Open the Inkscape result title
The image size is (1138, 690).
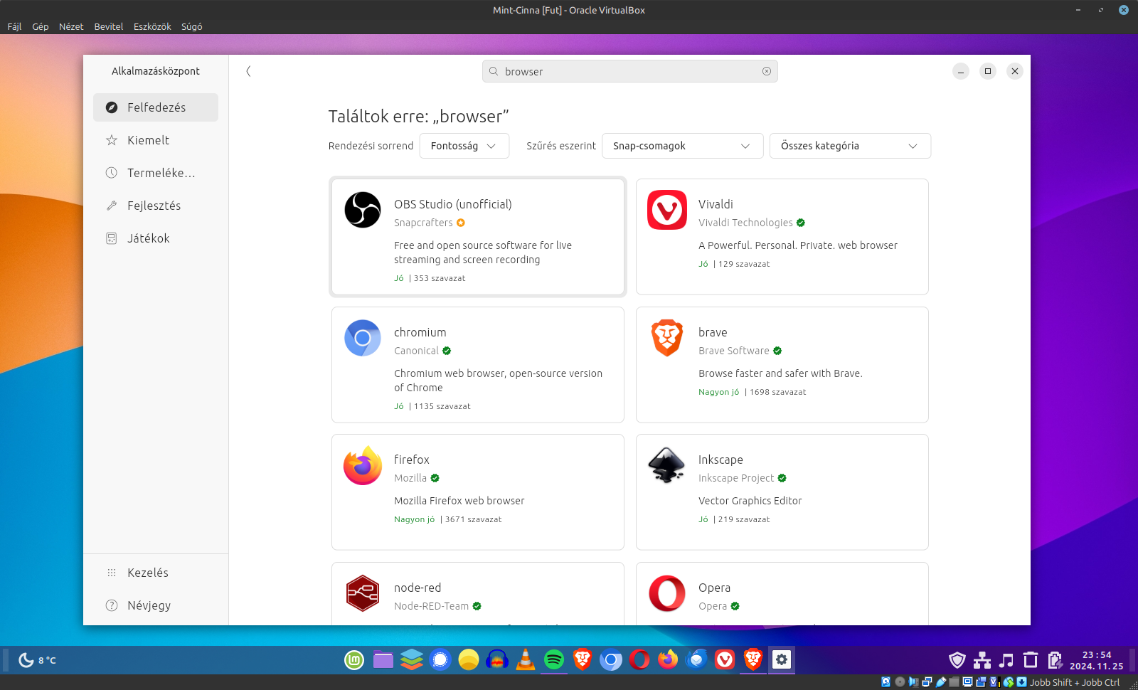(x=720, y=460)
